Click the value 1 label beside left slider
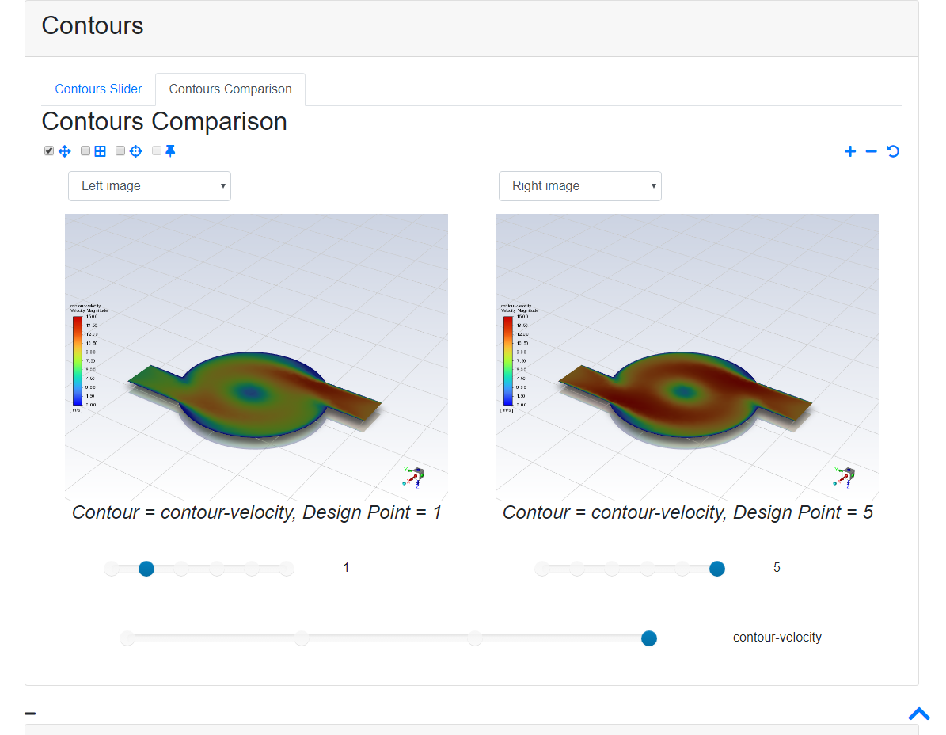Viewport: 946px width, 735px height. coord(346,567)
